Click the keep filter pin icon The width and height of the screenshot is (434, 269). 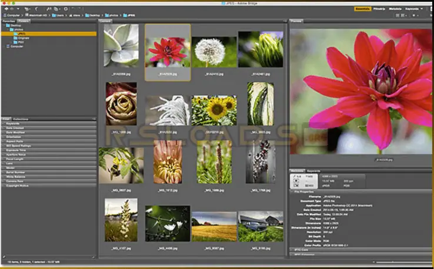(x=4, y=257)
